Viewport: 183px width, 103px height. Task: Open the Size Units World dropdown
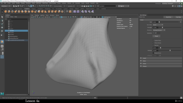[158, 25]
